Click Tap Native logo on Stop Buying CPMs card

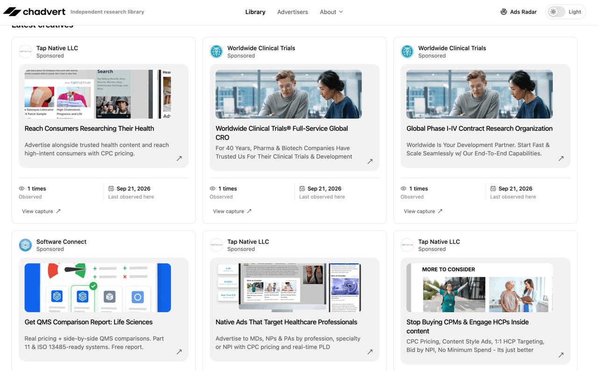click(x=407, y=245)
